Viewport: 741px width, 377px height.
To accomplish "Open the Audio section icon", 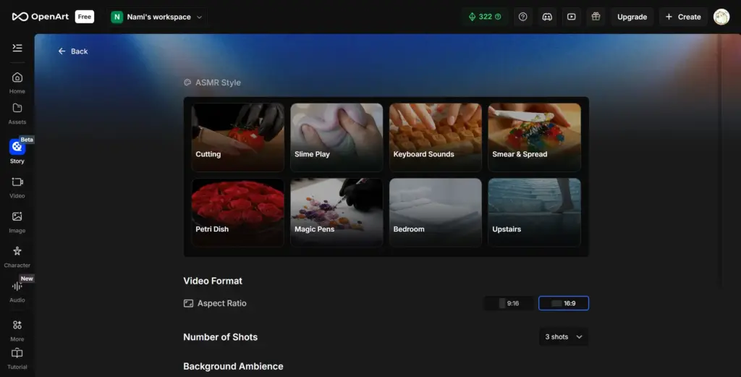I will pyautogui.click(x=17, y=287).
